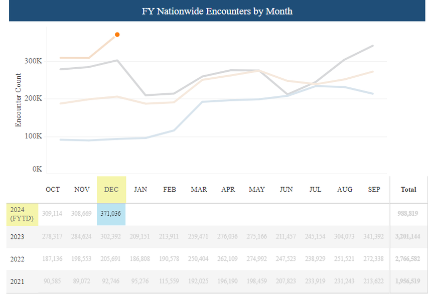Click the 341,392 September 2023 cell
429x294 pixels.
click(x=374, y=237)
